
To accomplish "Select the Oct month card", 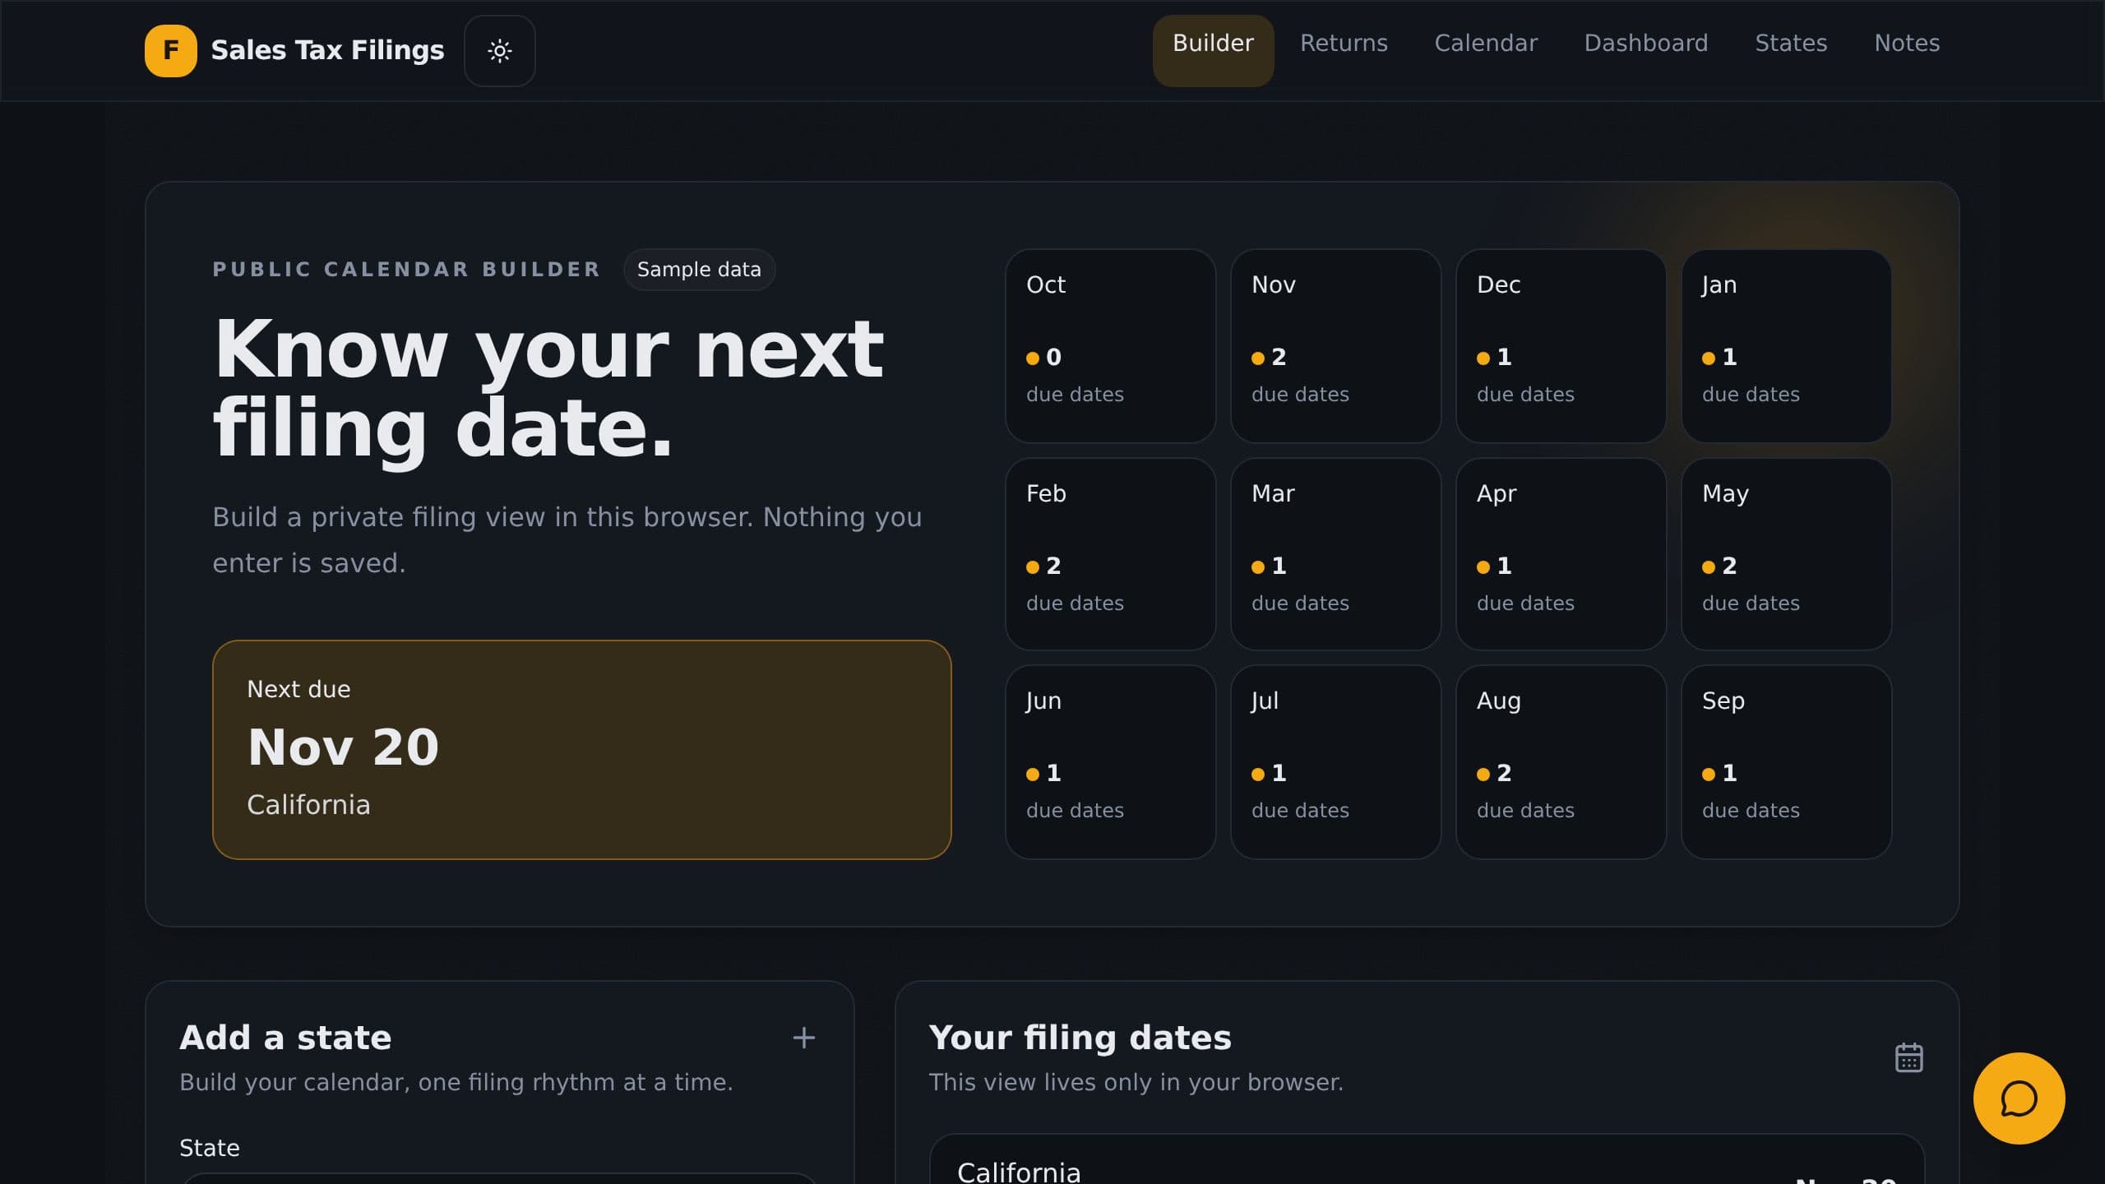I will tap(1110, 346).
